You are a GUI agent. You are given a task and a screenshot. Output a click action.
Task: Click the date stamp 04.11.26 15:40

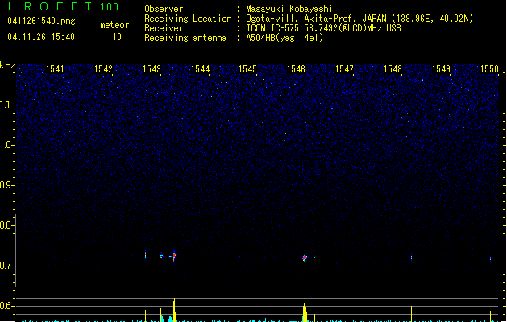coord(41,37)
